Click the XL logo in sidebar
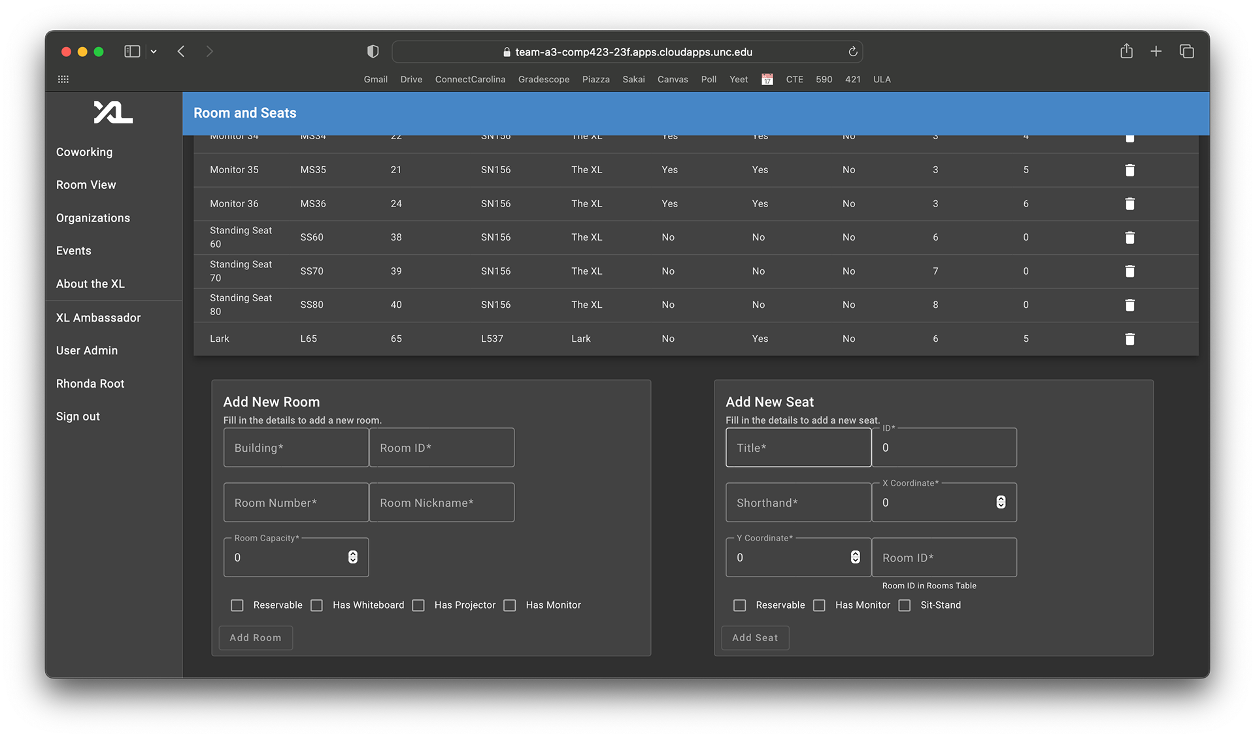The height and width of the screenshot is (738, 1255). 113,112
